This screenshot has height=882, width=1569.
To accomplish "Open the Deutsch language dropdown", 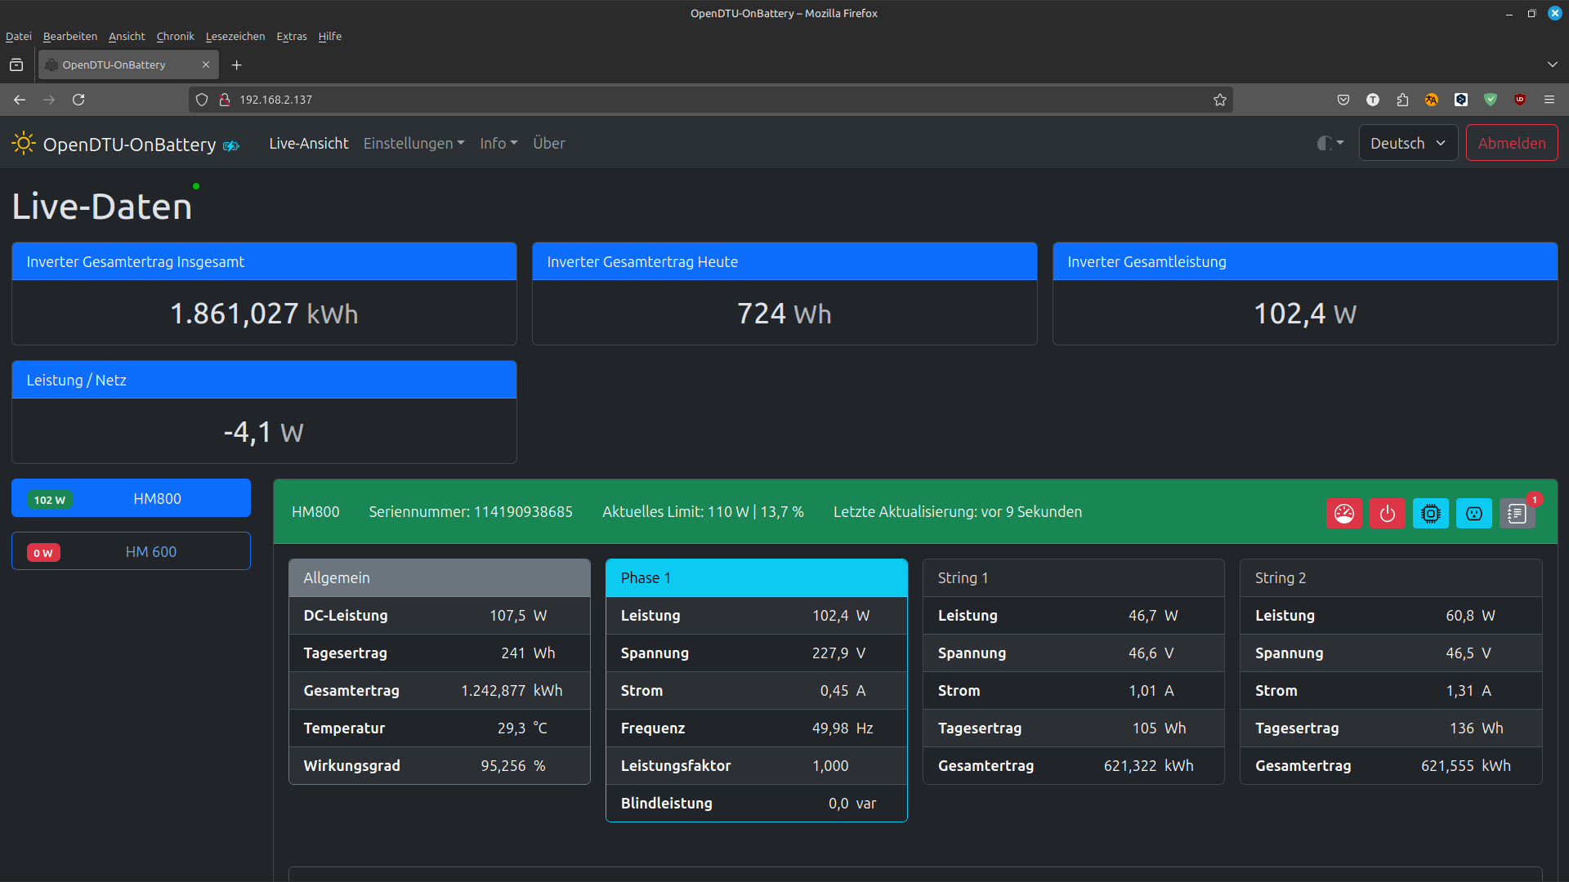I will (x=1408, y=143).
